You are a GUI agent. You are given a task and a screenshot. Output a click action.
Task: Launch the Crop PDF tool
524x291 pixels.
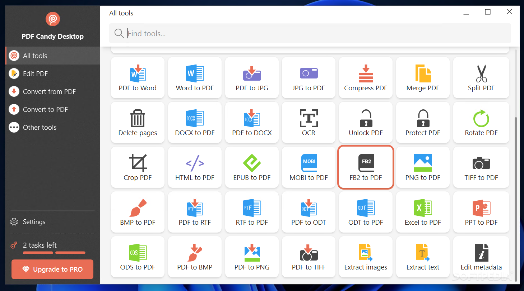click(x=138, y=167)
